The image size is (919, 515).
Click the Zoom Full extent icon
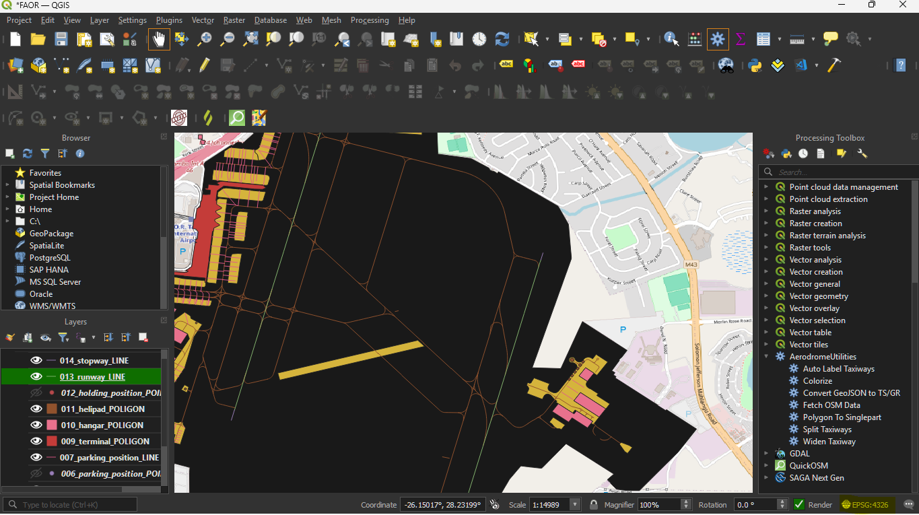pyautogui.click(x=250, y=39)
